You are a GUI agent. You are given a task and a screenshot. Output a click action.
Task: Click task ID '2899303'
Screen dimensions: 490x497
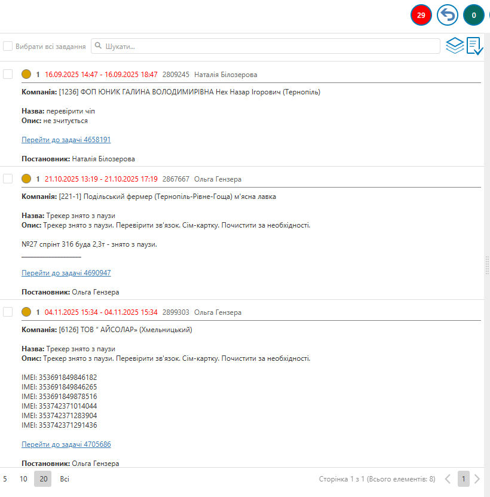176,312
